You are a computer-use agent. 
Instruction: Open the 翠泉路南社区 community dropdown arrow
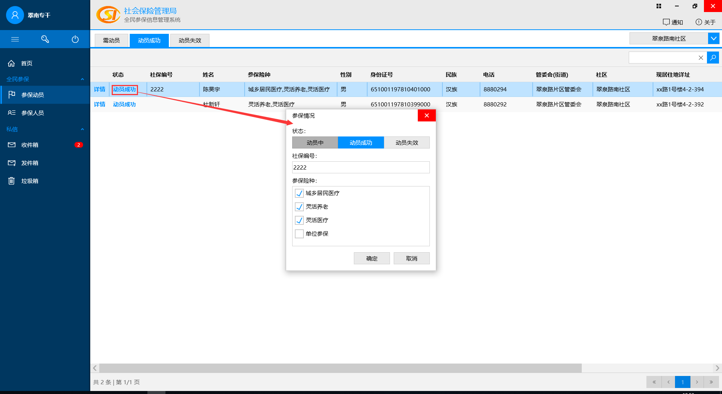pyautogui.click(x=713, y=38)
